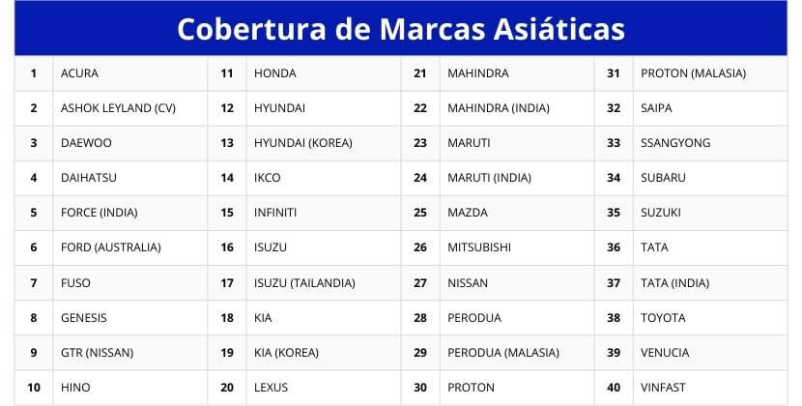Select the SSANGYONG brand cell

pyautogui.click(x=675, y=143)
